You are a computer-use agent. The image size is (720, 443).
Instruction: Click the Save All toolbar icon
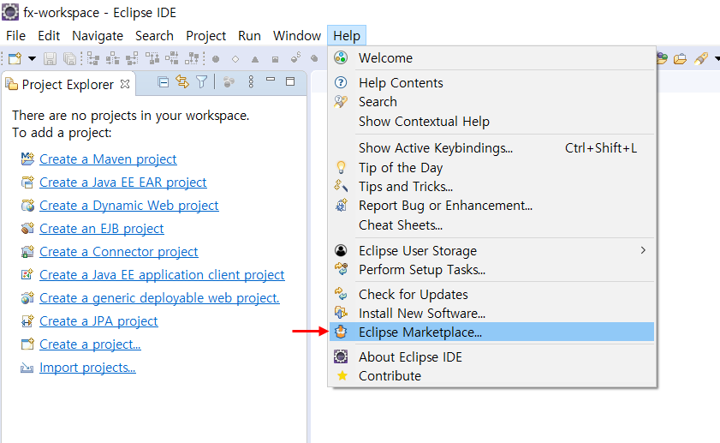69,58
